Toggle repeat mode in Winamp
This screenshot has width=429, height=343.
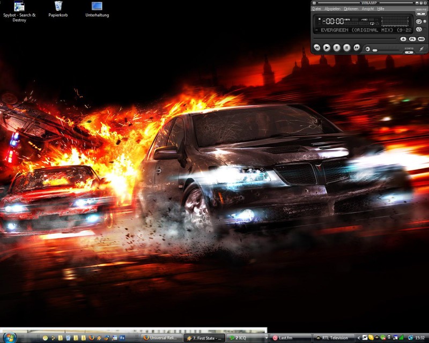419,21
